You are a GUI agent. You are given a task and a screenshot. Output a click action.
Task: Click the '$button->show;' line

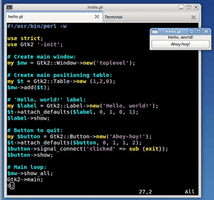30,155
